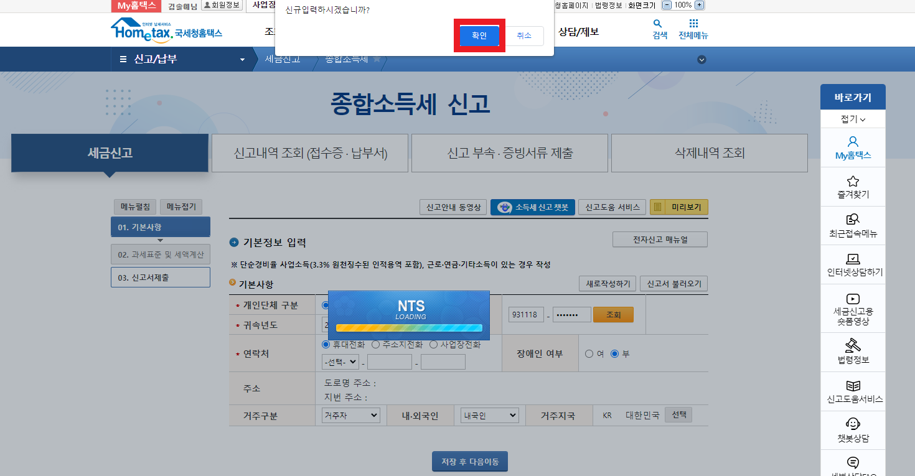Select step 02. 과세표준 및 세액계산

coord(161,254)
